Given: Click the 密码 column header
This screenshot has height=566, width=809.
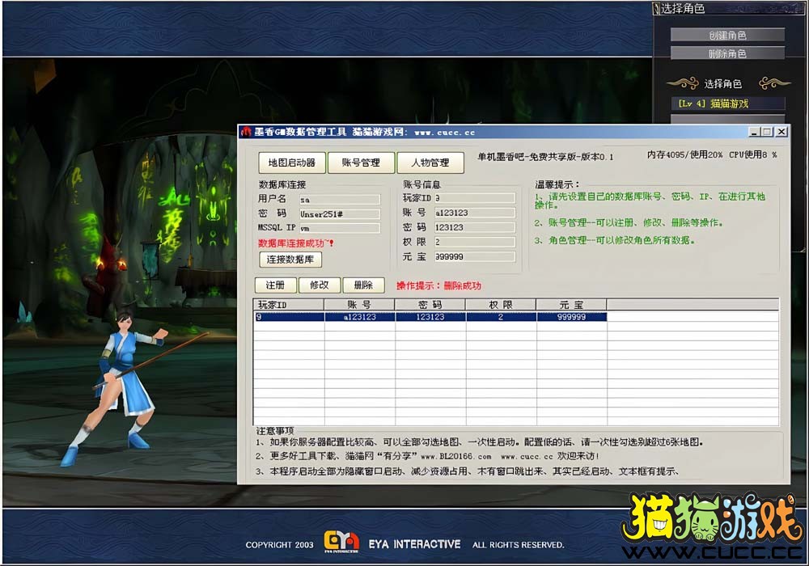Looking at the screenshot, I should coord(430,305).
